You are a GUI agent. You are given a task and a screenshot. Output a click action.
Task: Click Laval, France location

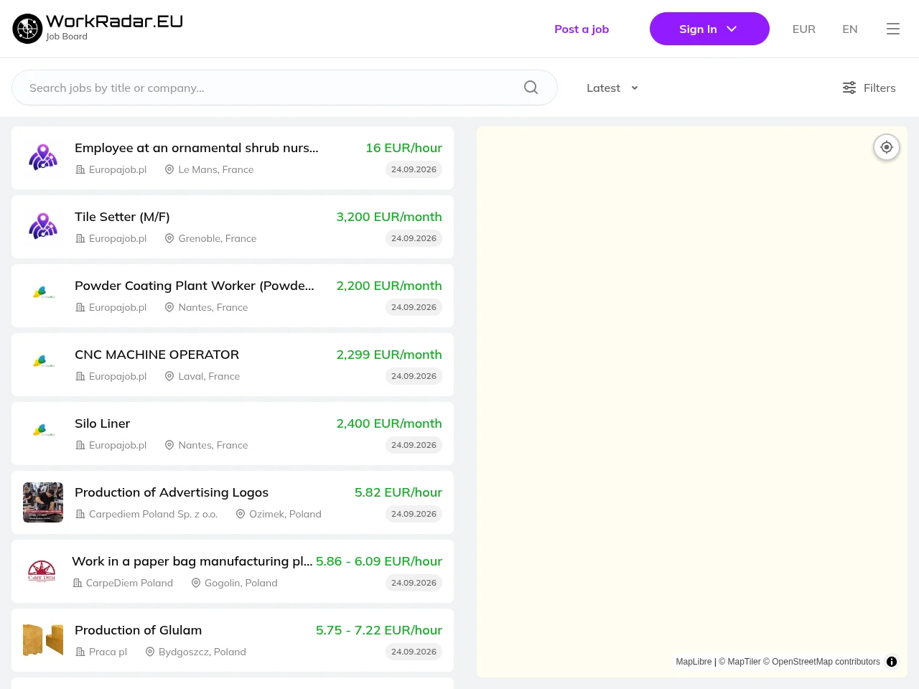point(209,376)
